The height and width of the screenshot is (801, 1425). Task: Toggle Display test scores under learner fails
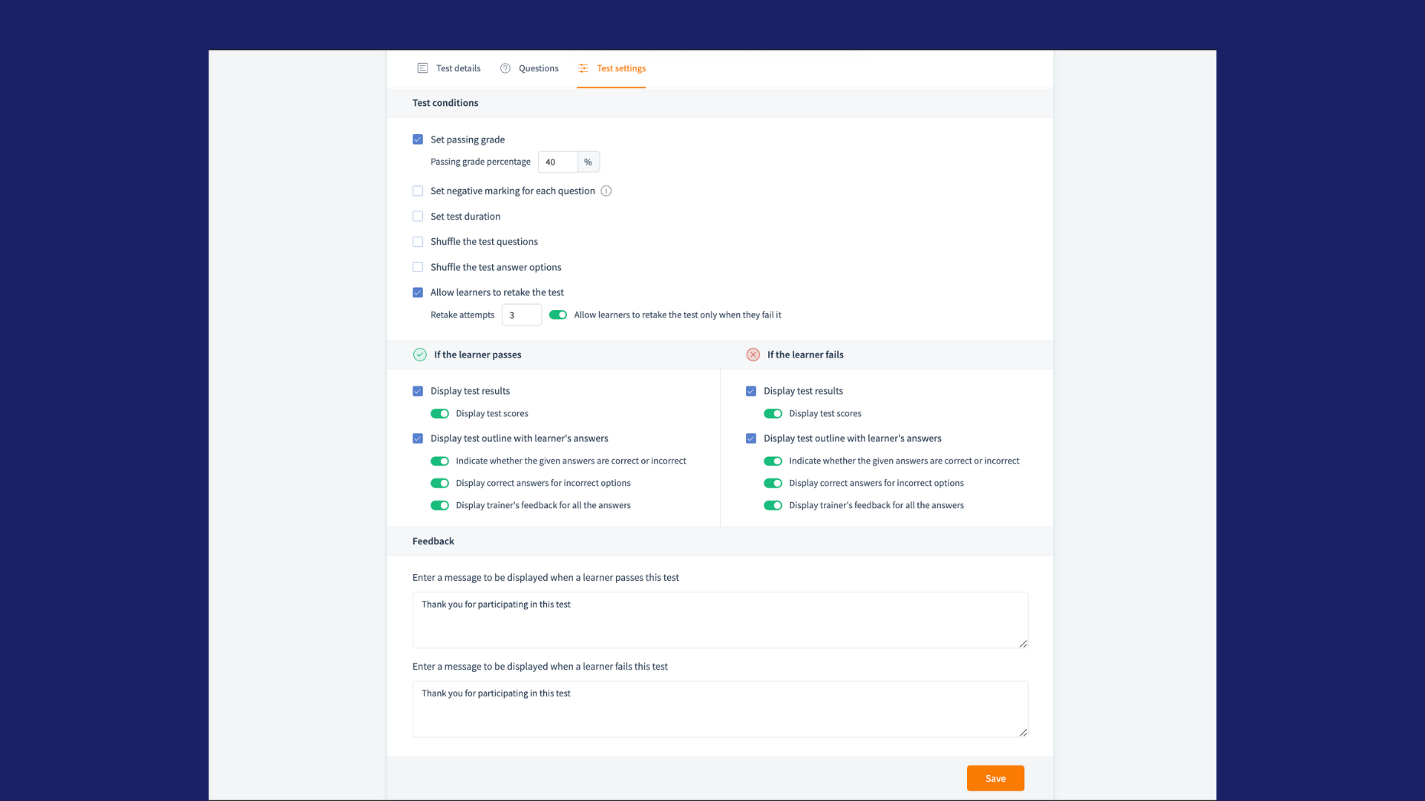click(773, 414)
